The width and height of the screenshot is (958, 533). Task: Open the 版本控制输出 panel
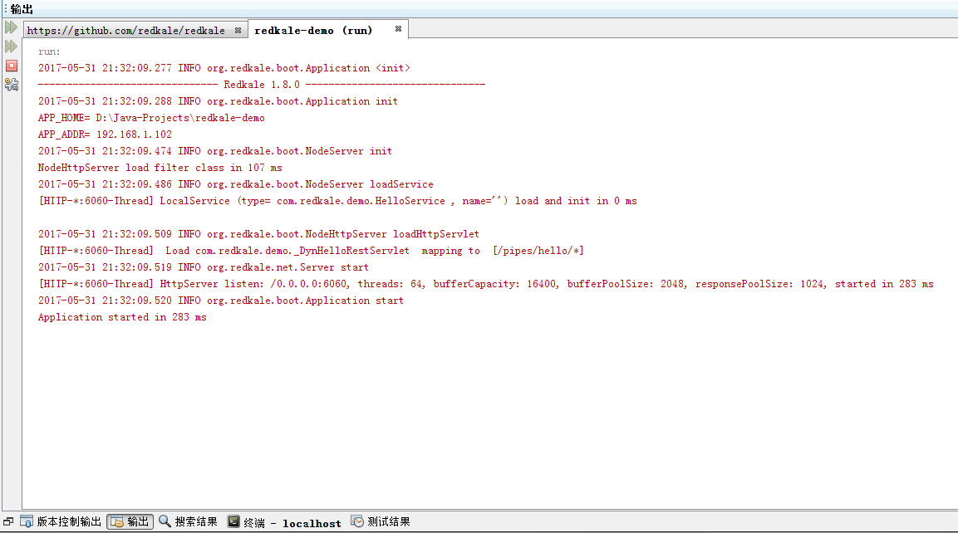61,521
